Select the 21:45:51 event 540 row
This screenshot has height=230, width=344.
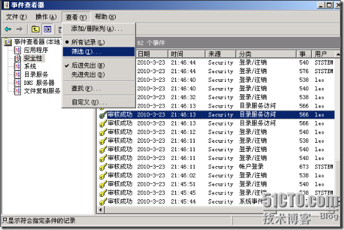coord(217,184)
